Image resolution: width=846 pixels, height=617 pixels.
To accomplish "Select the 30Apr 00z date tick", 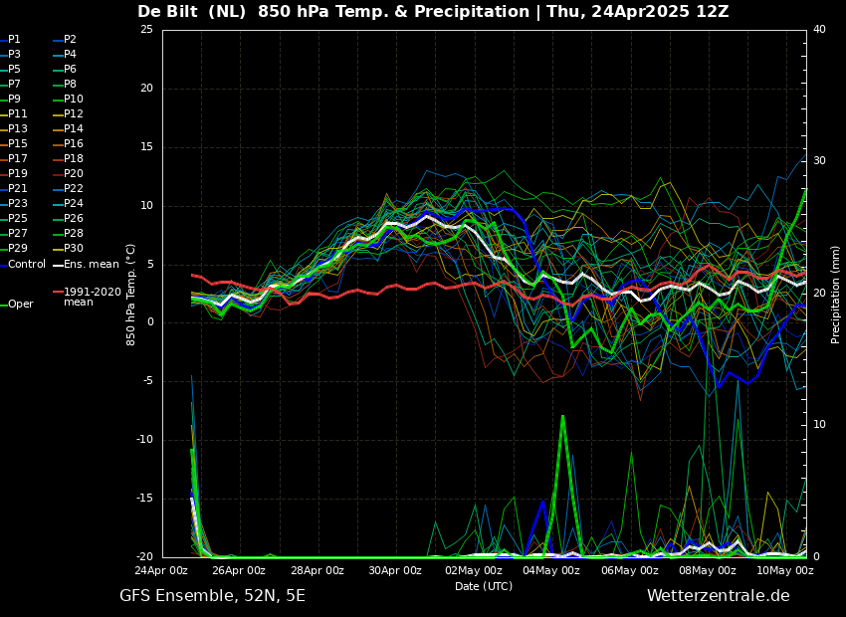I will (395, 571).
